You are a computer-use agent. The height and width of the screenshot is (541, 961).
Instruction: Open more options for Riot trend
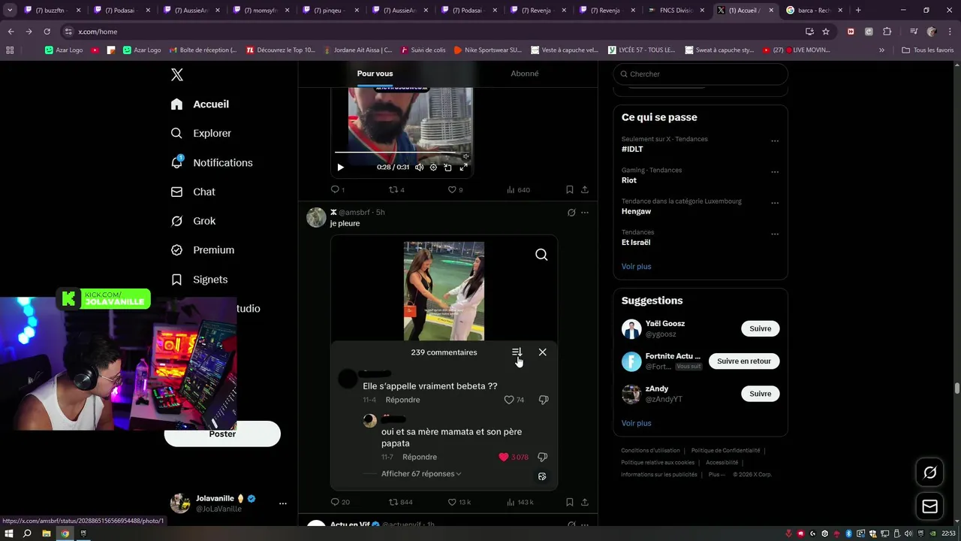click(775, 172)
